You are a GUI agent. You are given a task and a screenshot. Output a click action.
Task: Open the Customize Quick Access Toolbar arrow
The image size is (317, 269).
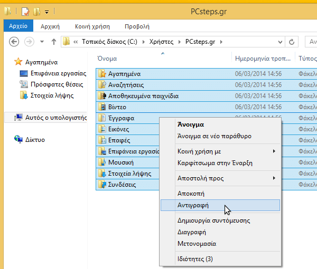point(46,12)
